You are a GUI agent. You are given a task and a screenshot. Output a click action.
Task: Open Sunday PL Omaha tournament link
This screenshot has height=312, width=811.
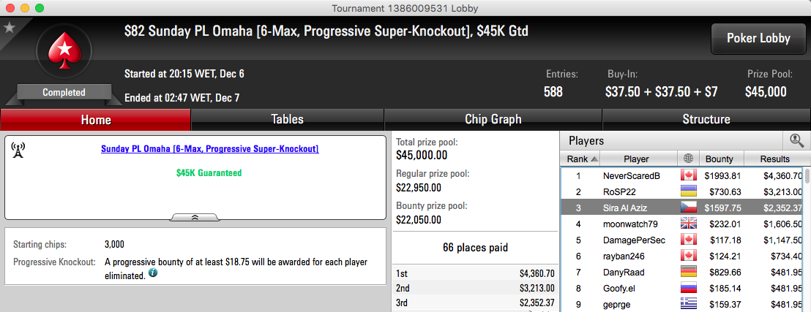[x=209, y=149]
